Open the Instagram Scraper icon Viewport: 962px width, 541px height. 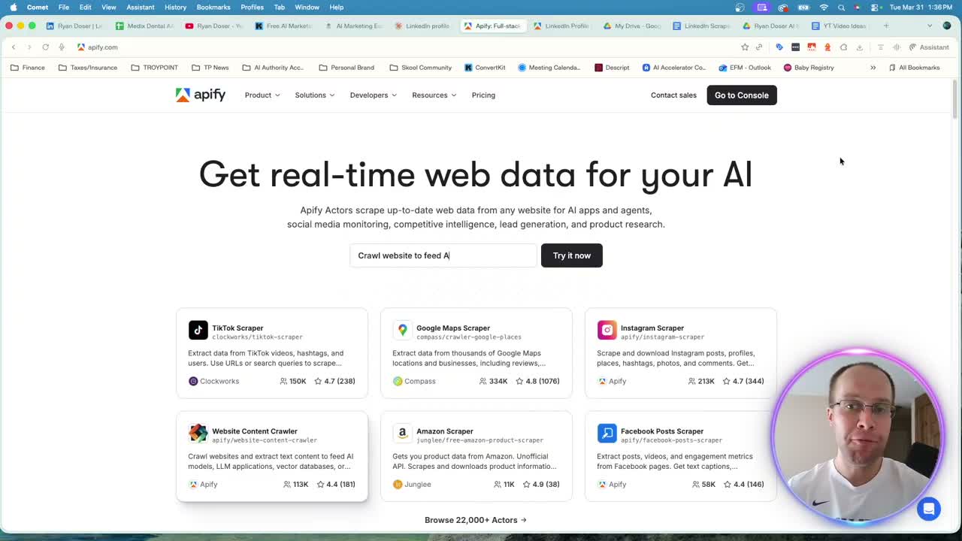pos(607,330)
